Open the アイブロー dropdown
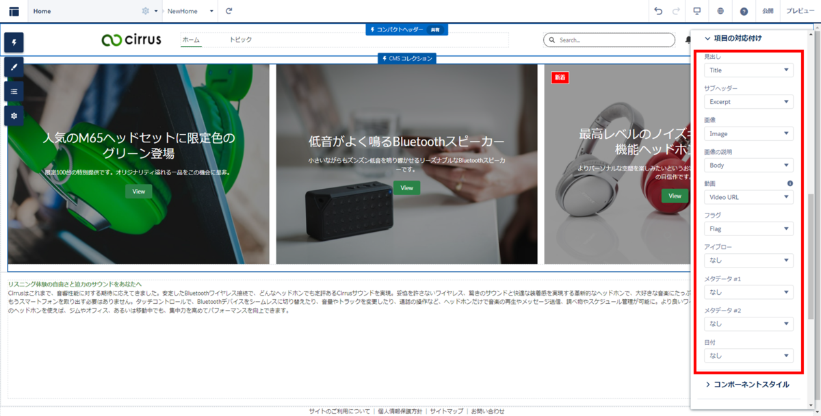The height and width of the screenshot is (416, 821). pyautogui.click(x=748, y=260)
